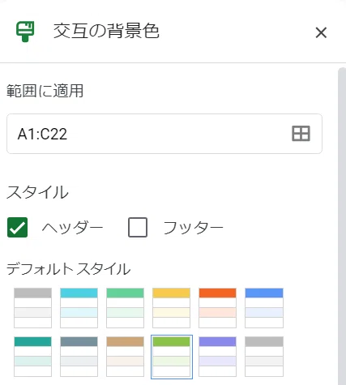Image resolution: width=346 pixels, height=385 pixels.
Task: Select the last gray style in second row
Action: [x=264, y=357]
